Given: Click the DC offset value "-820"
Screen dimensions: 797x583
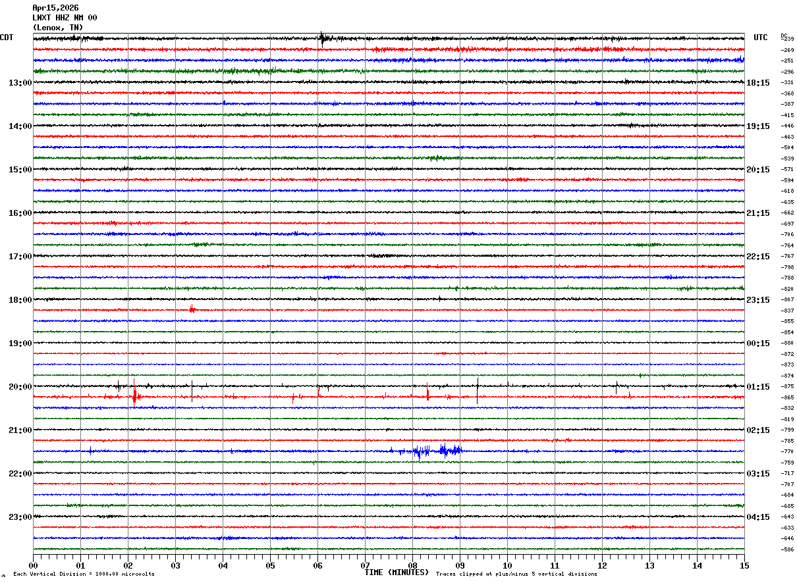Looking at the screenshot, I should coord(787,289).
